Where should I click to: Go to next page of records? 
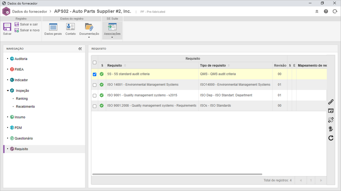321,180
